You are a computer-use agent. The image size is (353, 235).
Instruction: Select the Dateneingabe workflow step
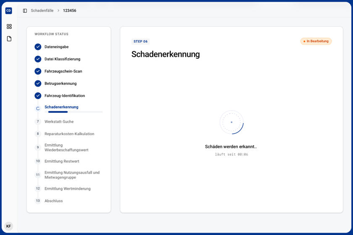coord(56,47)
